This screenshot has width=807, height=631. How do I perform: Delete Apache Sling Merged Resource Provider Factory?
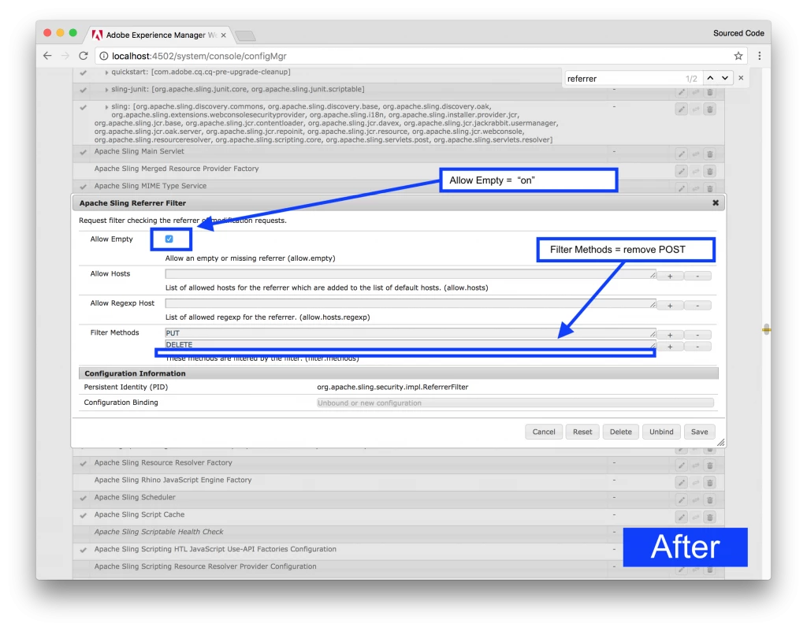[x=710, y=171]
